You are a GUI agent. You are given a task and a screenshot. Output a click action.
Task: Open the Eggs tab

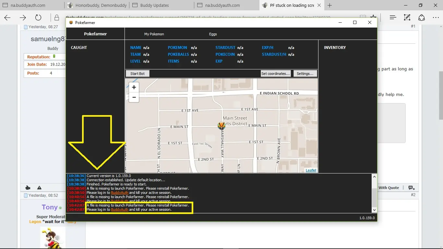click(x=213, y=34)
